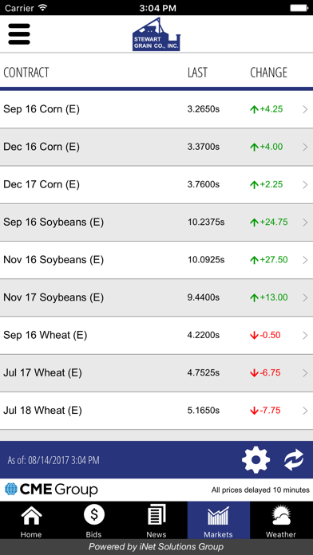Open Bids via the dollar sign icon
The image size is (313, 555).
pos(94,520)
